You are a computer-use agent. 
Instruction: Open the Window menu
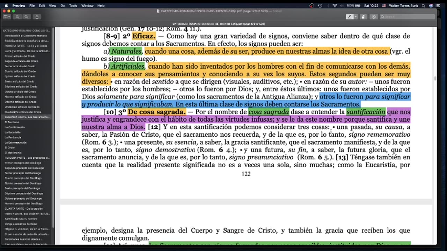pos(87,6)
